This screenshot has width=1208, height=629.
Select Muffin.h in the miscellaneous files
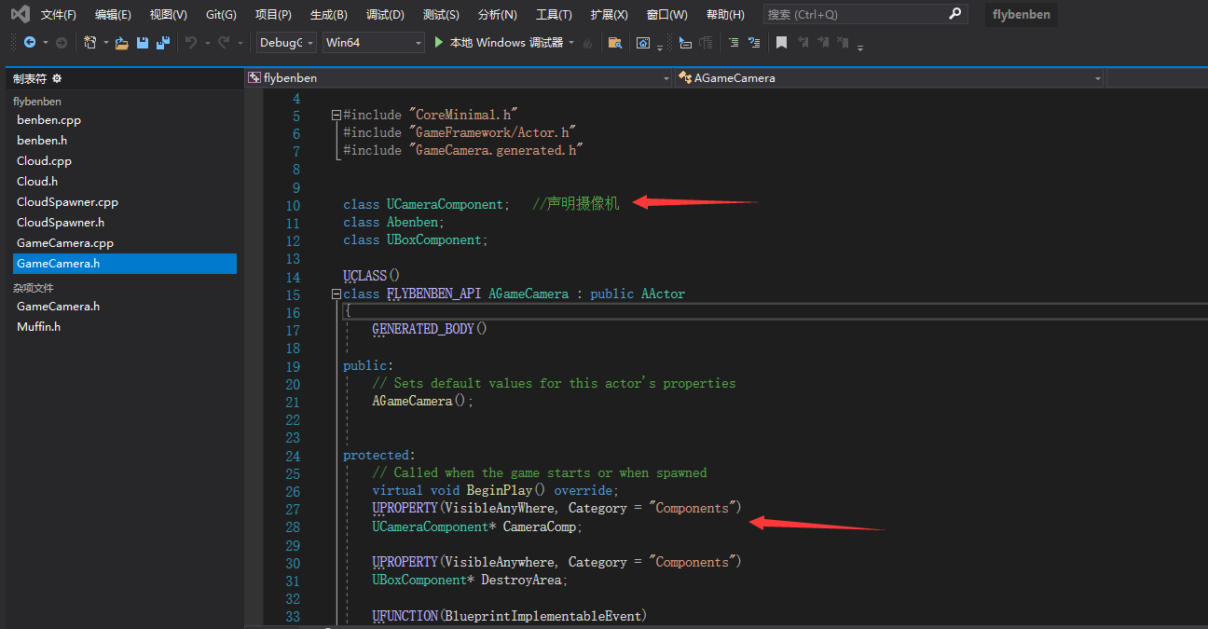[x=38, y=327]
